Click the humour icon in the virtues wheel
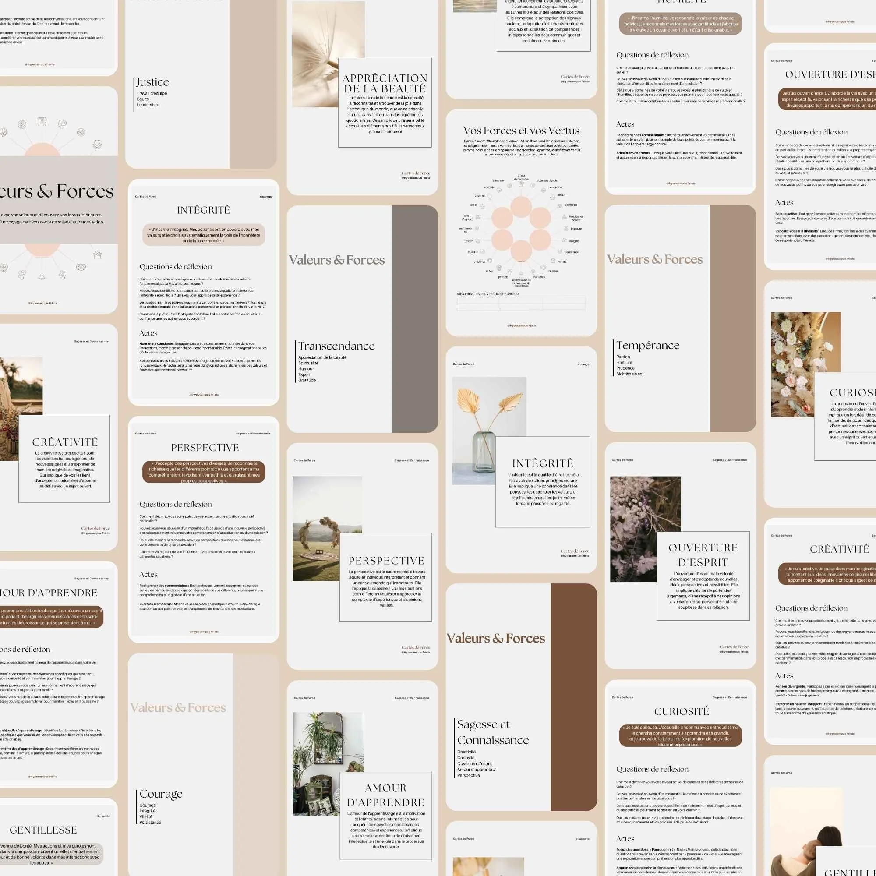The height and width of the screenshot is (876, 876). tap(544, 268)
